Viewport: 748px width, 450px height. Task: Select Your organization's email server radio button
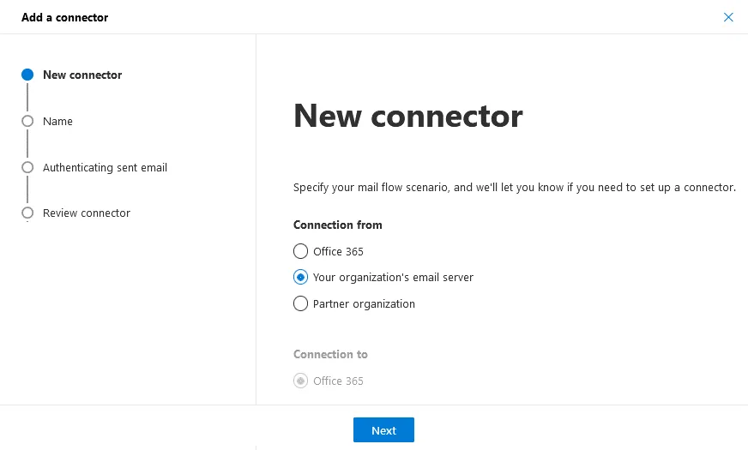click(300, 277)
